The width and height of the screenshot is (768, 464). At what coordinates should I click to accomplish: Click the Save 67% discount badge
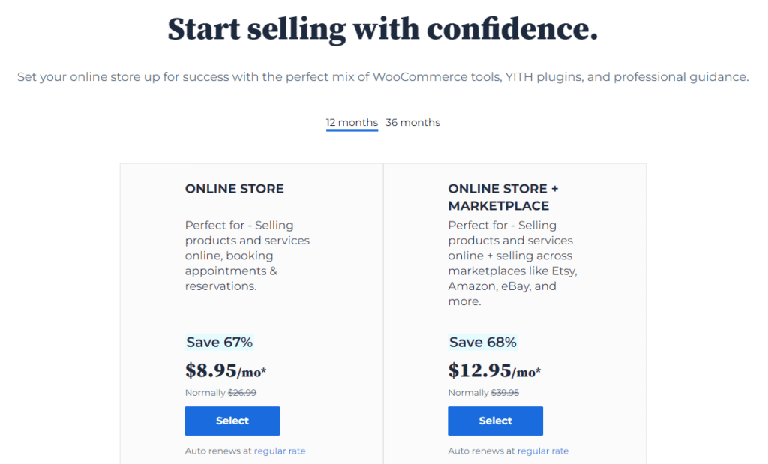click(219, 343)
